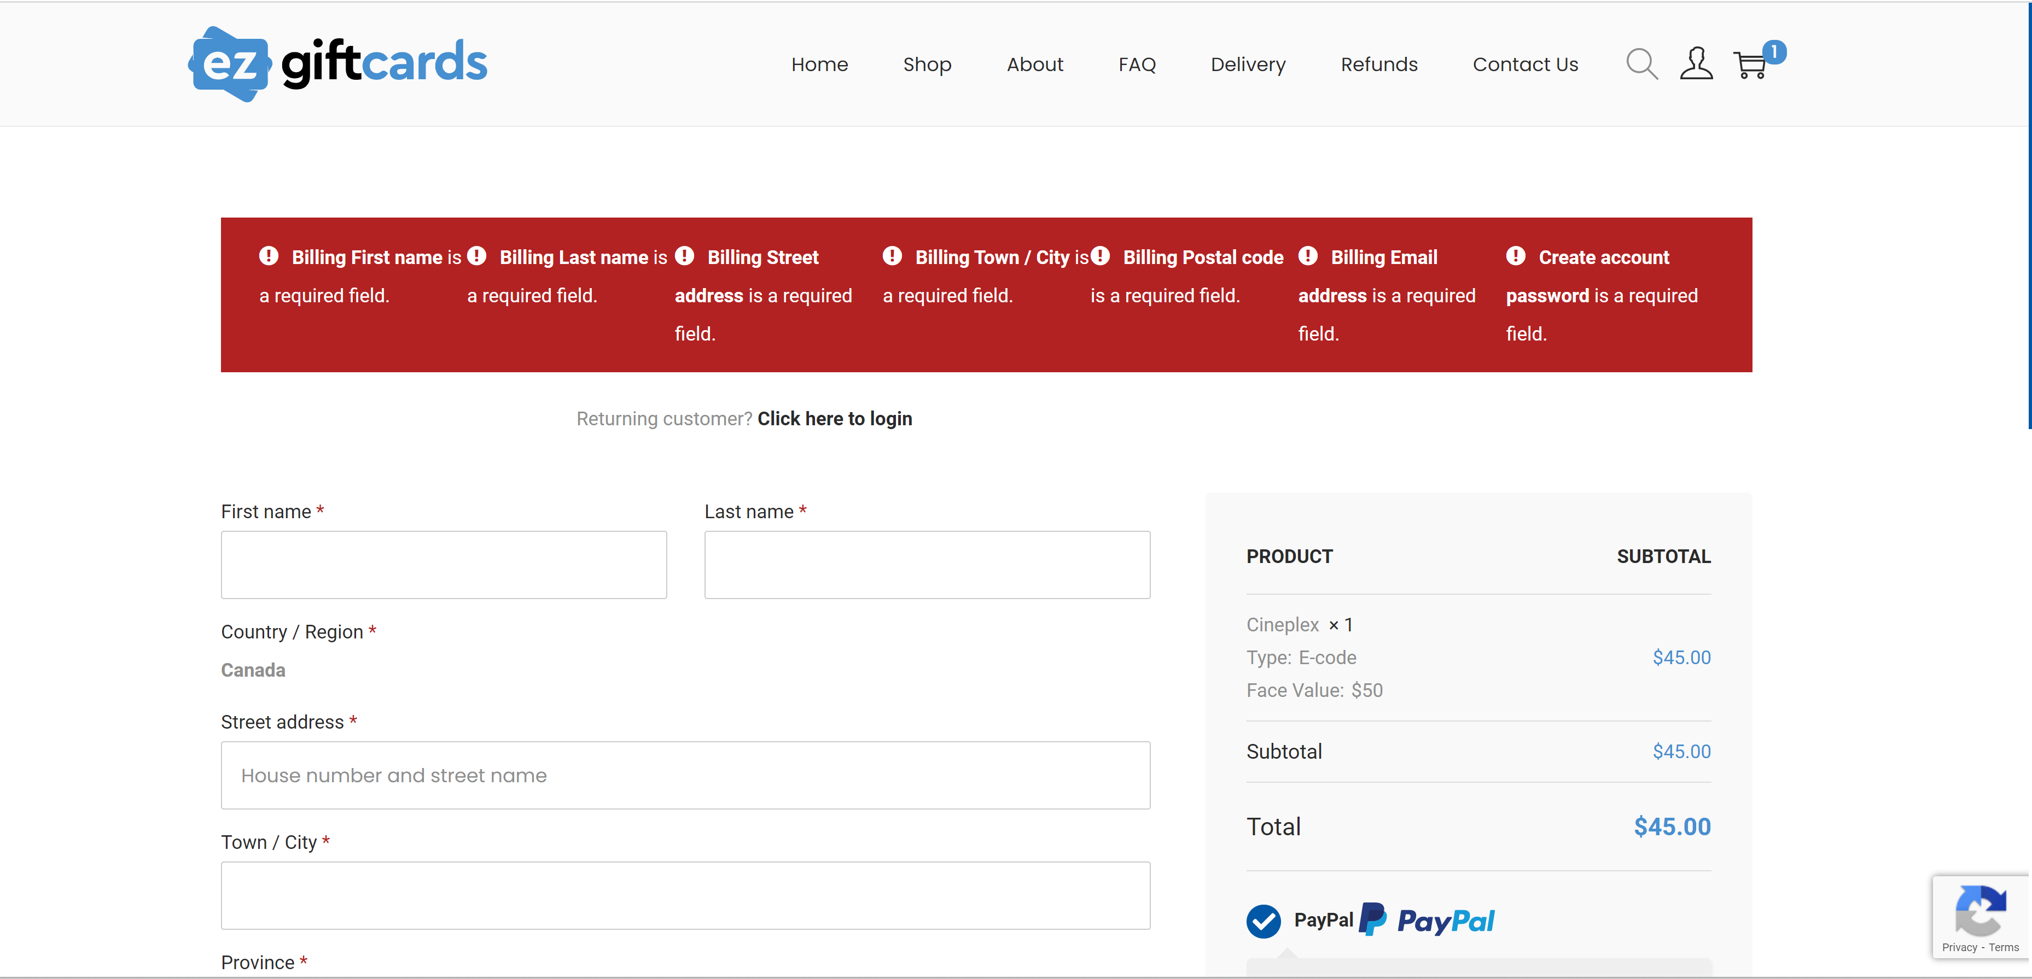Open the Country / Region selector showing Canada
The height and width of the screenshot is (979, 2032).
(x=252, y=670)
